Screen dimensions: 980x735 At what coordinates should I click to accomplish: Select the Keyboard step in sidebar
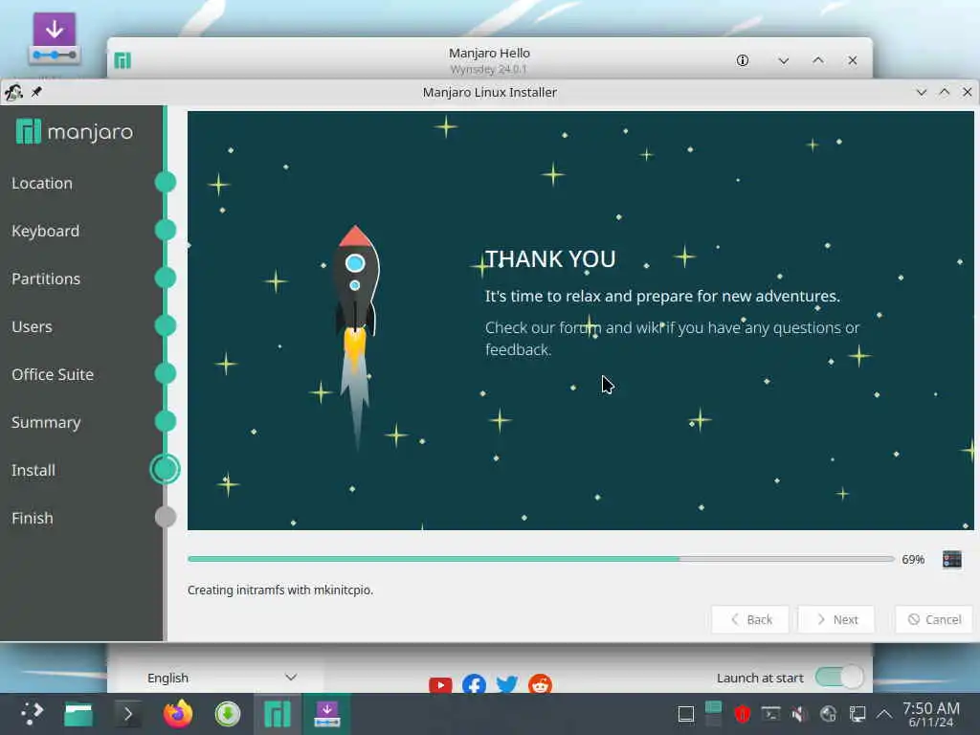click(46, 232)
